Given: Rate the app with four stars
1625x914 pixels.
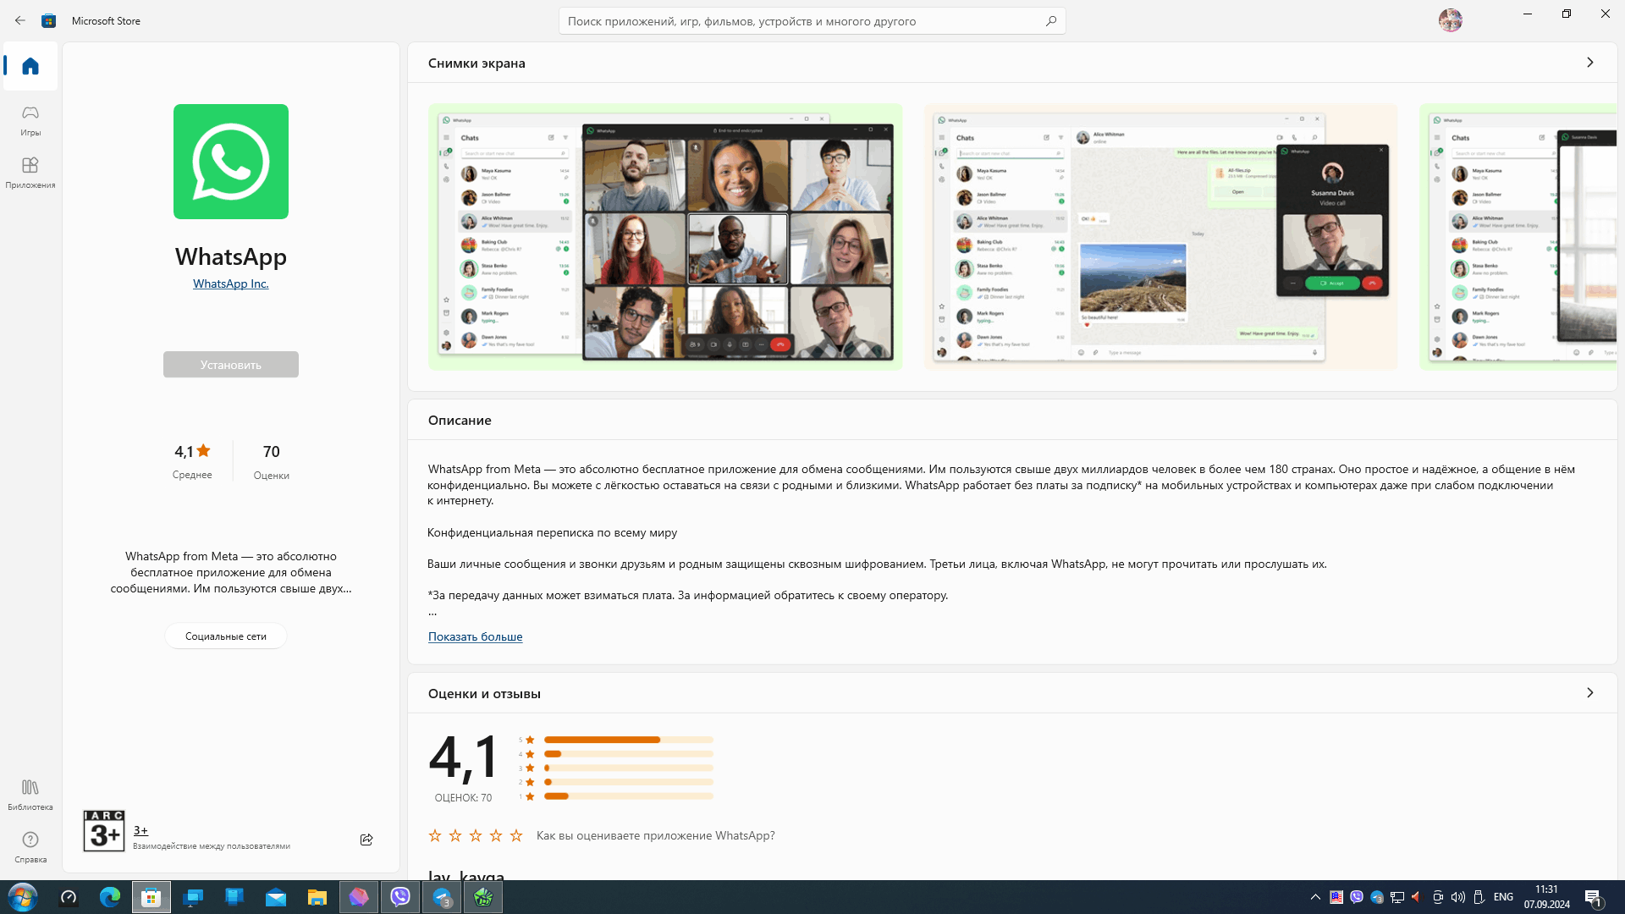Looking at the screenshot, I should tap(496, 835).
